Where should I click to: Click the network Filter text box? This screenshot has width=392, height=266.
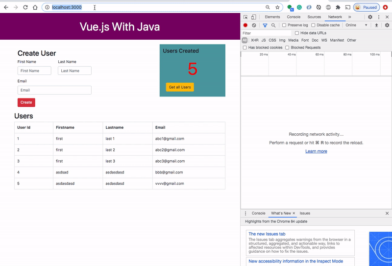click(x=266, y=33)
